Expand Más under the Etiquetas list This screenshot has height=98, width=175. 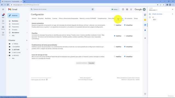point(13,58)
